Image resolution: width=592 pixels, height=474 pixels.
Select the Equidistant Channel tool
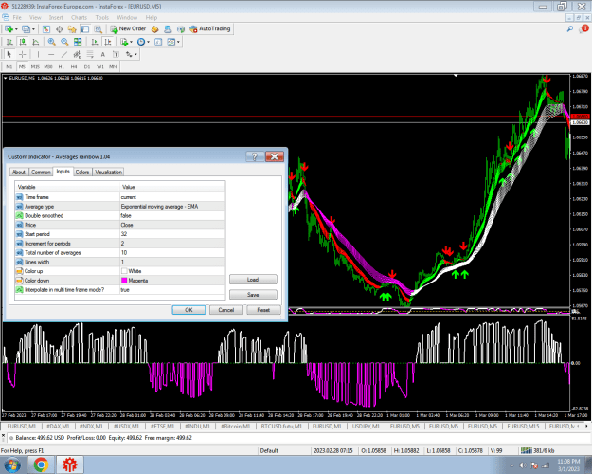(x=77, y=54)
